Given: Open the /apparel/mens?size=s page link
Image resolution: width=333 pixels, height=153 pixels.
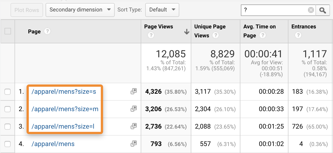Looking at the screenshot, I should [64, 91].
